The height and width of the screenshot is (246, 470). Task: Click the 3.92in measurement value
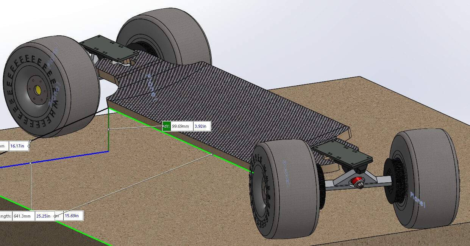click(x=201, y=126)
